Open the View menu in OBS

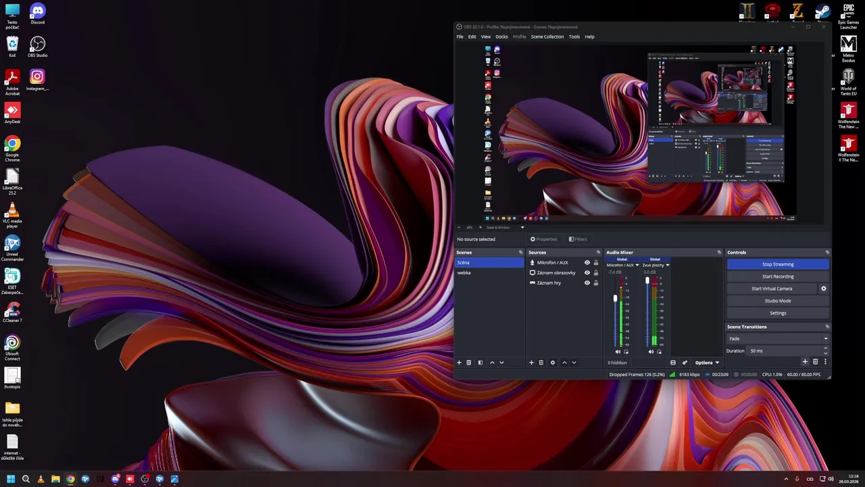(x=486, y=37)
